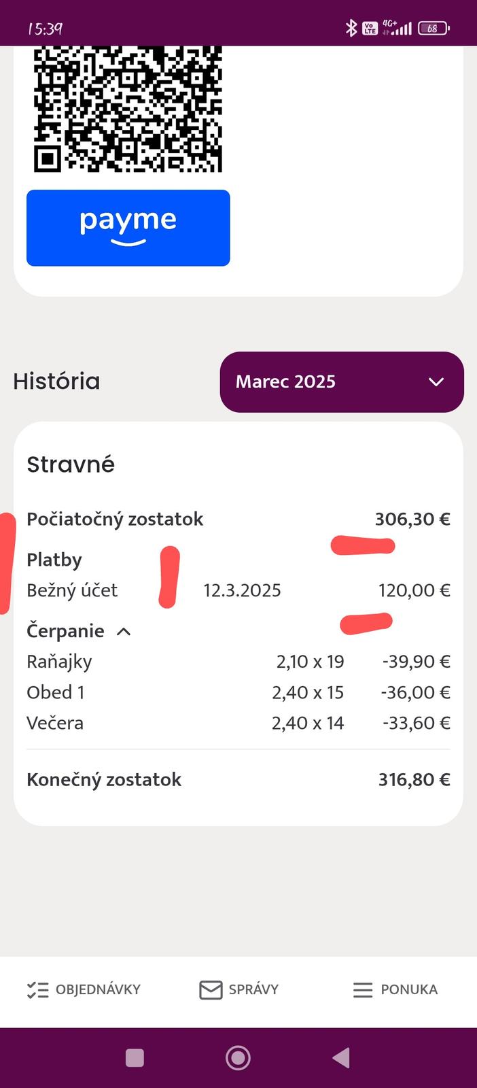Image resolution: width=477 pixels, height=1088 pixels.
Task: Tap the Objednávky checklist icon
Action: pos(37,990)
